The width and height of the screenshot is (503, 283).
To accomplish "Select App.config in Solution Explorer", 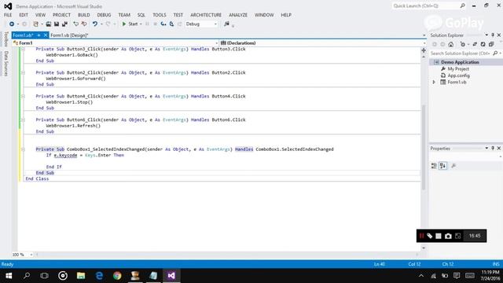I will coord(458,75).
